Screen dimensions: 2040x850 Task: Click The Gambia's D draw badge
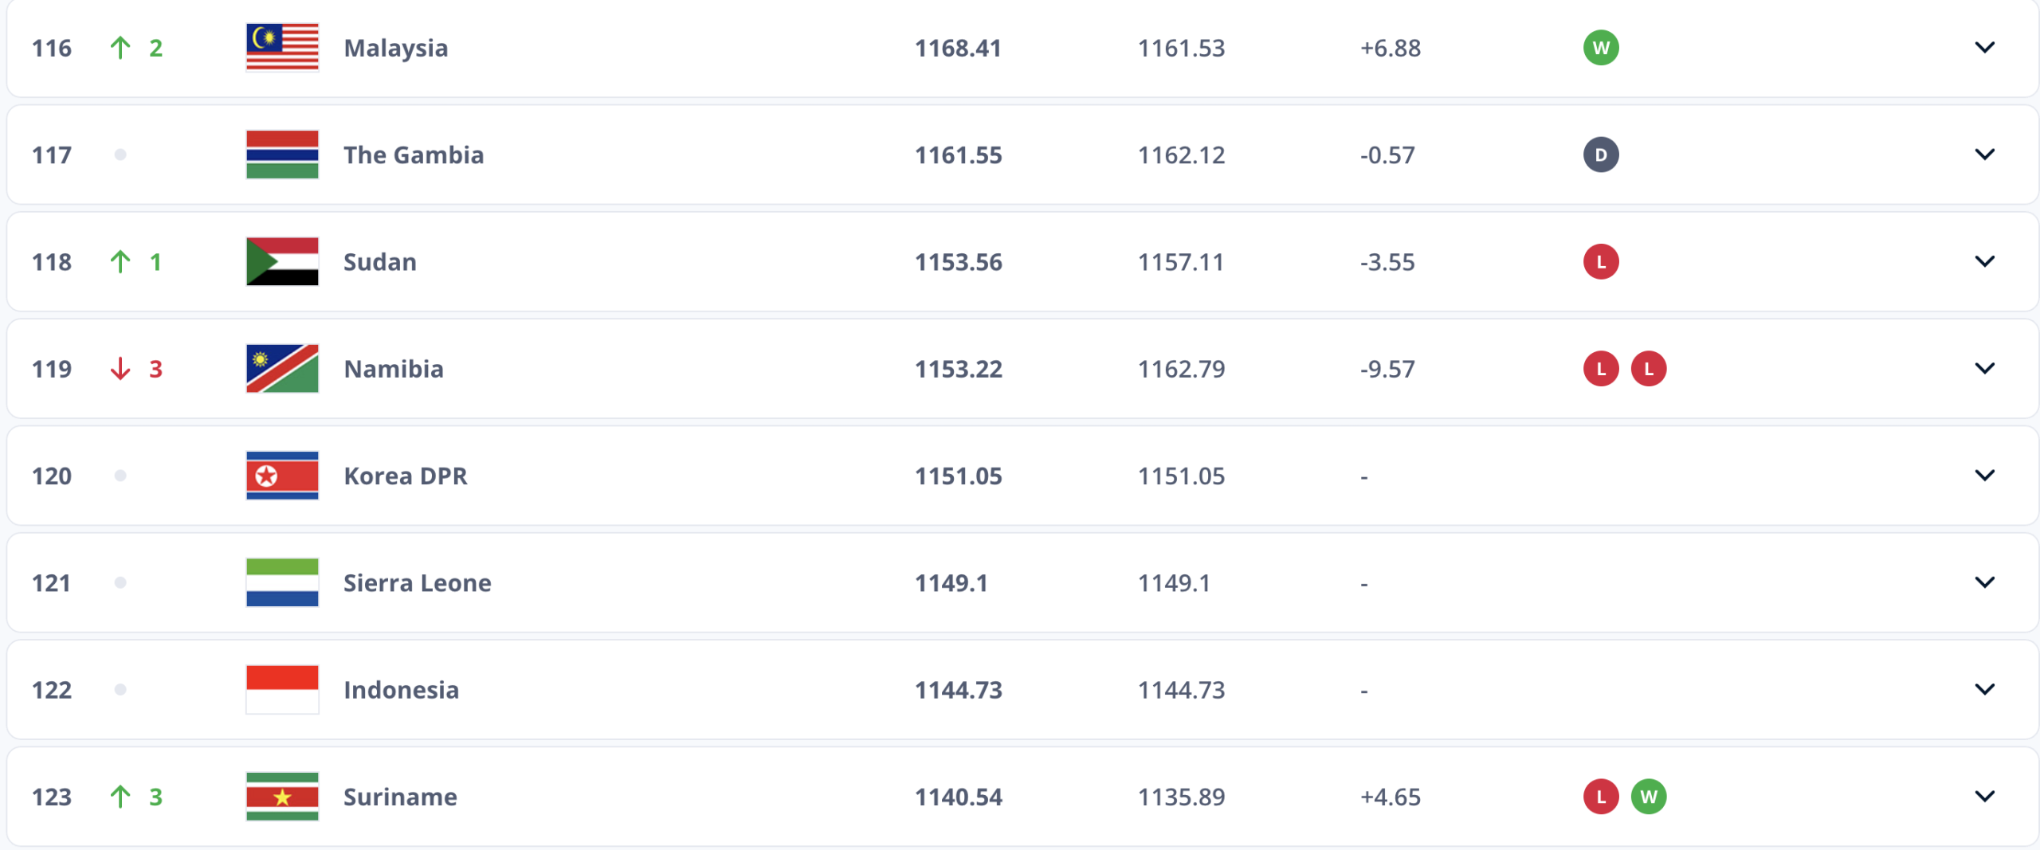click(x=1600, y=155)
